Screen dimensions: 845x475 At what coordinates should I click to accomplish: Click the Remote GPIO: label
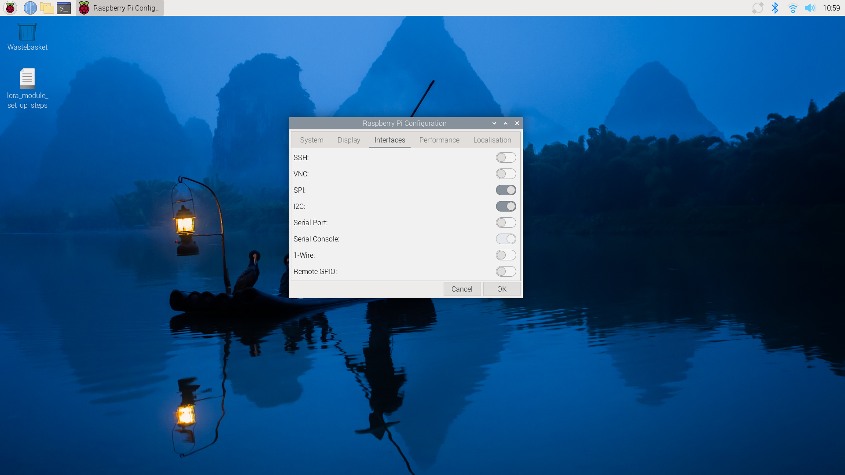315,271
